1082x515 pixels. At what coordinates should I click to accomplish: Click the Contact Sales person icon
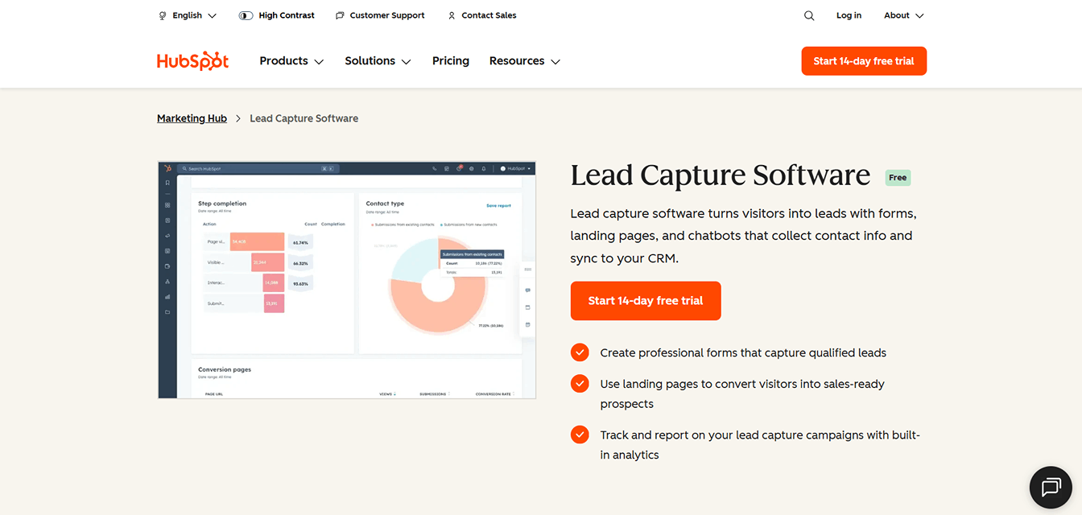pos(451,14)
